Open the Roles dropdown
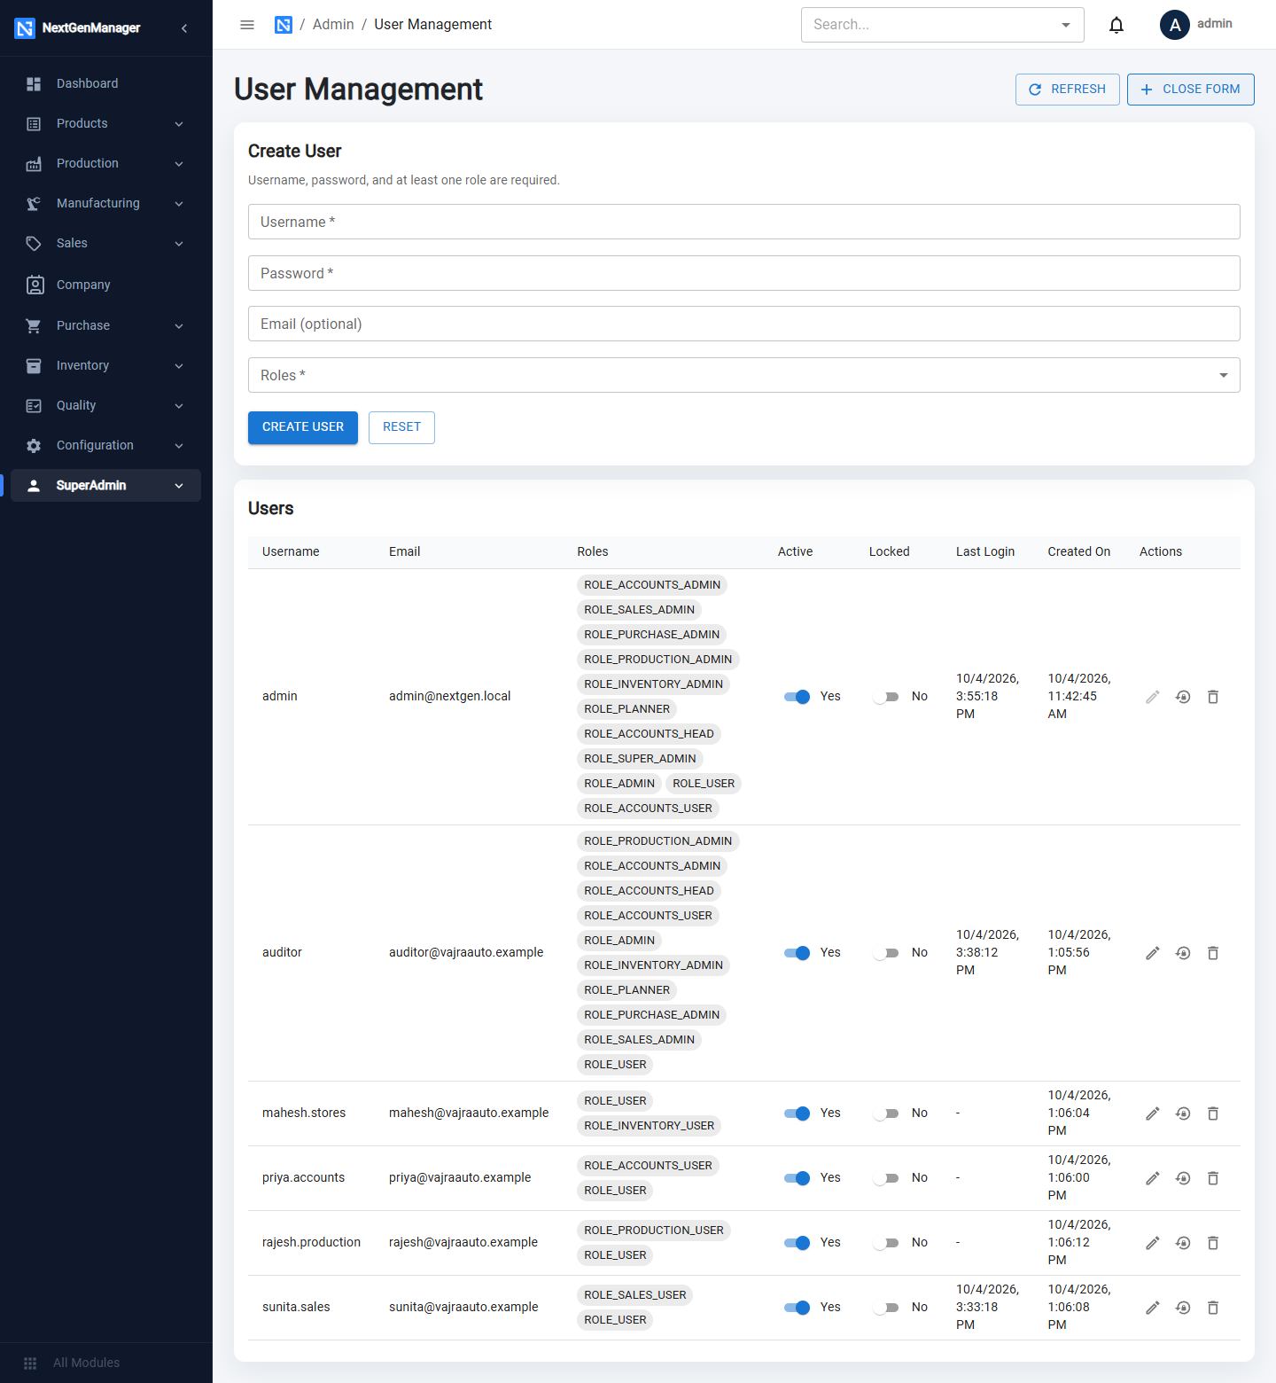Image resolution: width=1276 pixels, height=1383 pixels. (744, 375)
